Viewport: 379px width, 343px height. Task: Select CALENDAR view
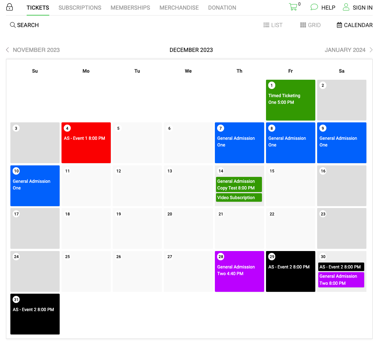[x=358, y=25]
